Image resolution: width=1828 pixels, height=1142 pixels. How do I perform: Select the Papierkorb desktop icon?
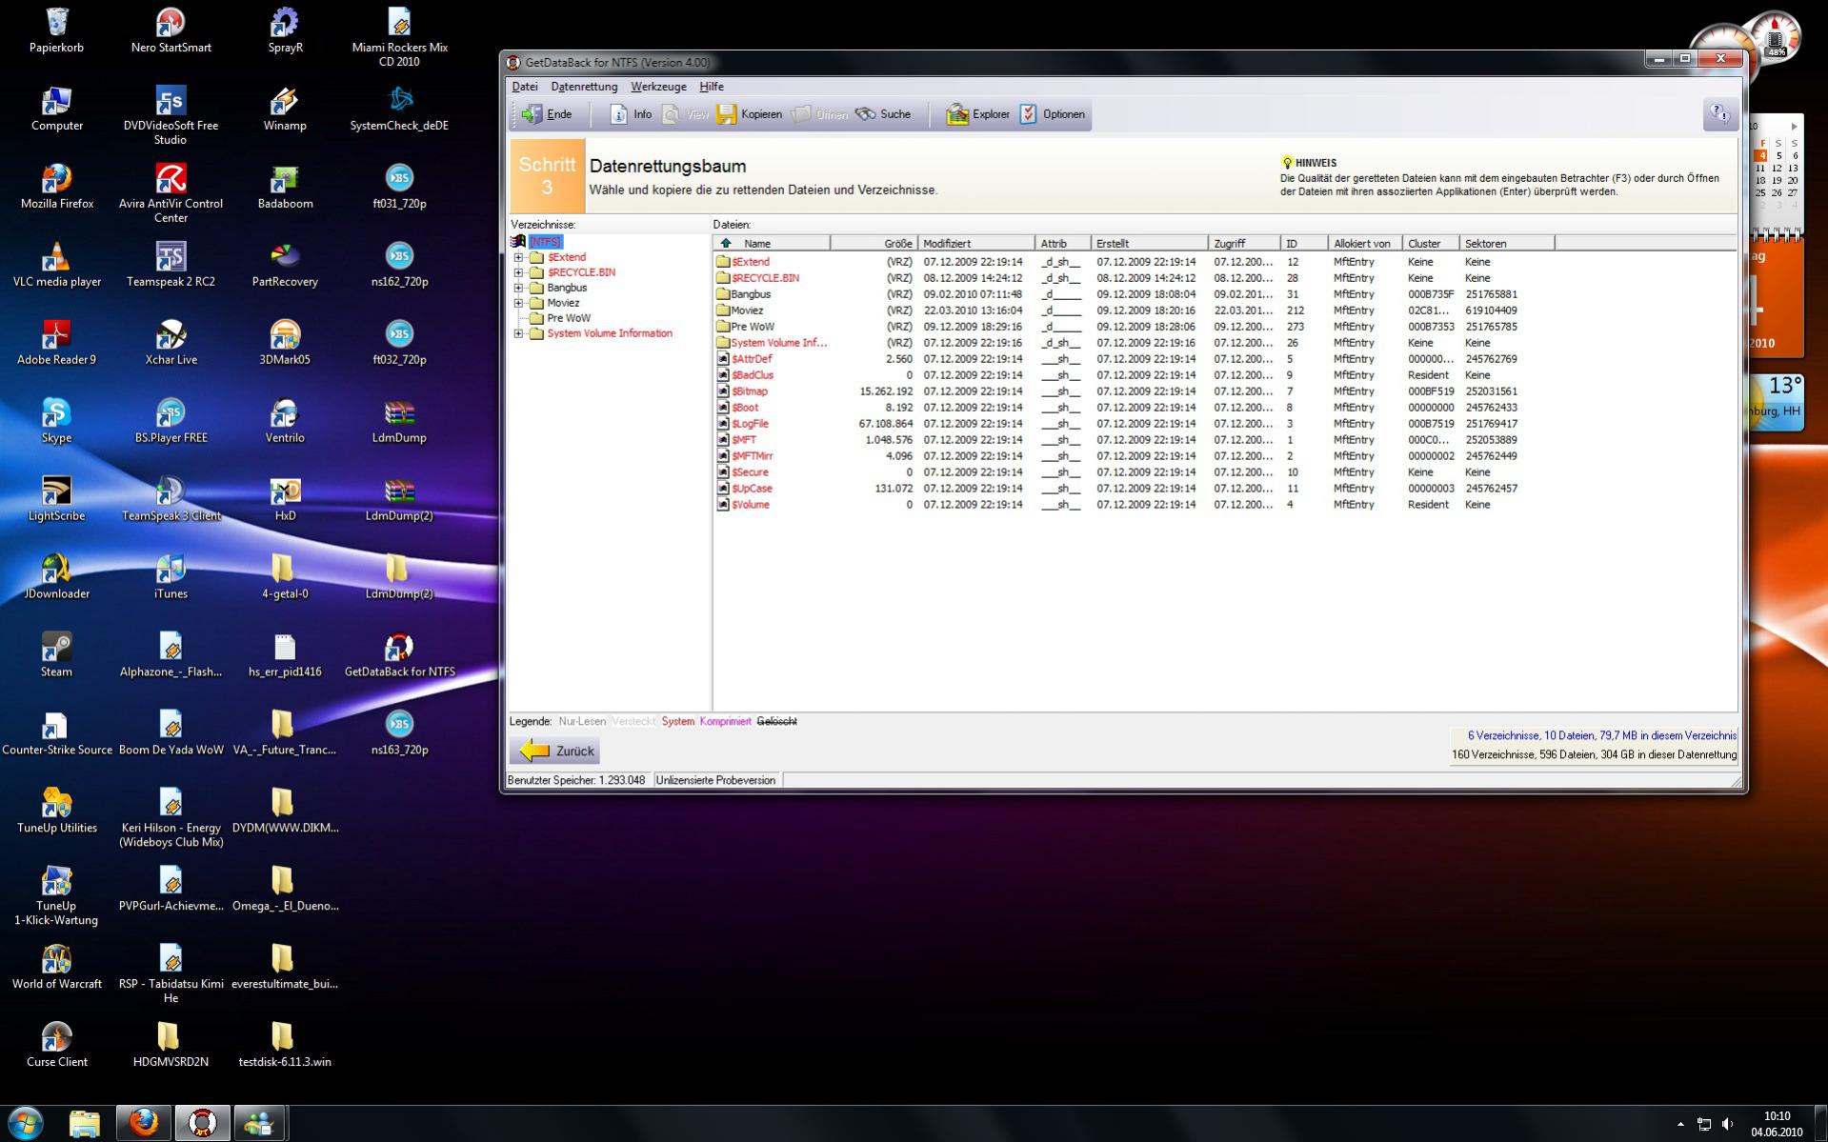(x=57, y=30)
